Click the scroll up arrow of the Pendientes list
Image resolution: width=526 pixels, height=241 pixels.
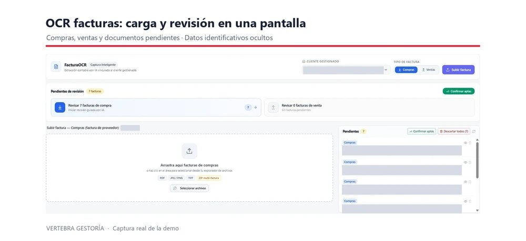pos(478,140)
